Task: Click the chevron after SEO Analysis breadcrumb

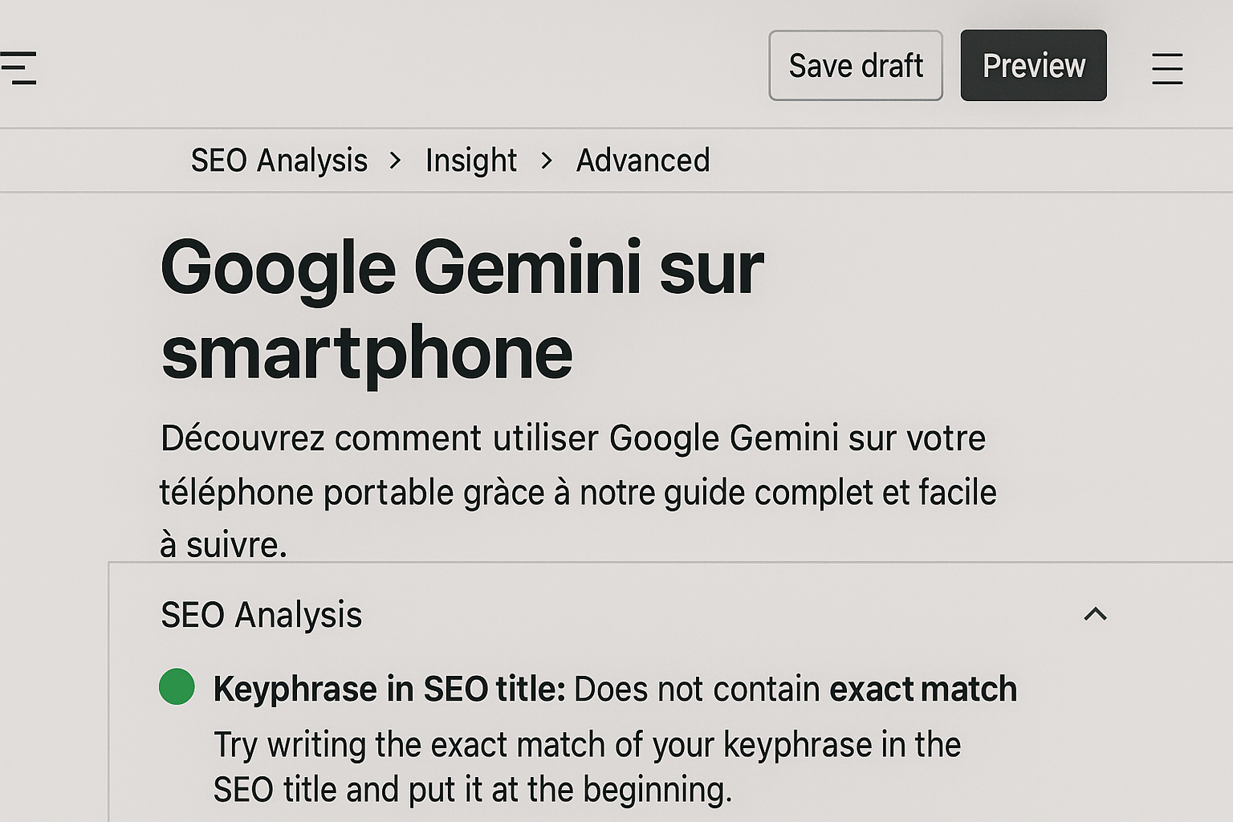Action: 395,161
